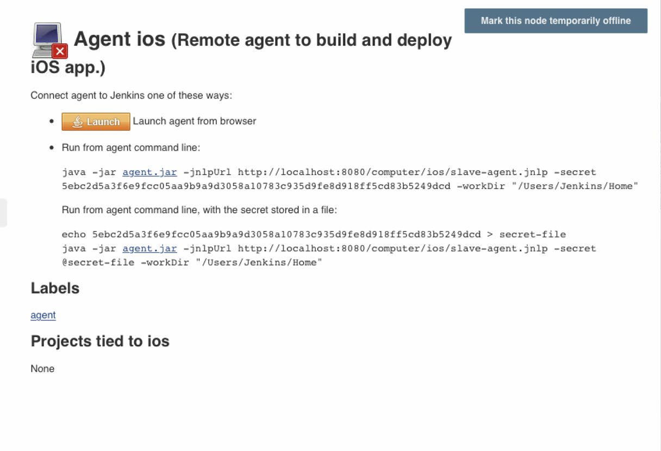
Task: Launch the agent from browser button
Action: [x=96, y=122]
